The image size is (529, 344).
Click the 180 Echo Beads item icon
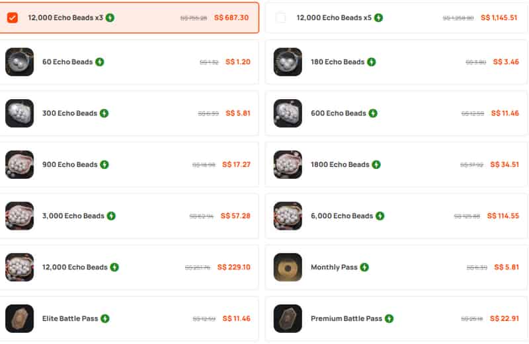point(288,62)
